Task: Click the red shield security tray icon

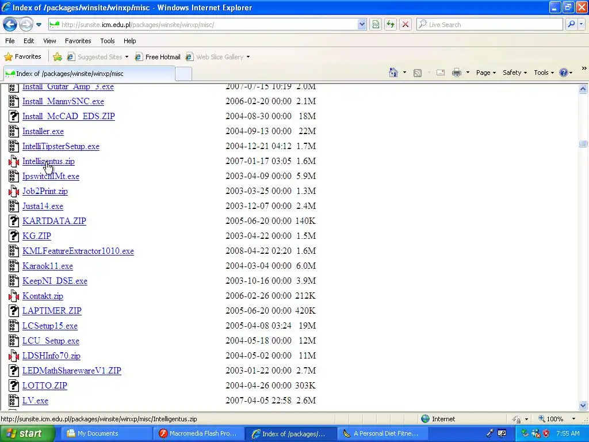Action: pos(546,433)
